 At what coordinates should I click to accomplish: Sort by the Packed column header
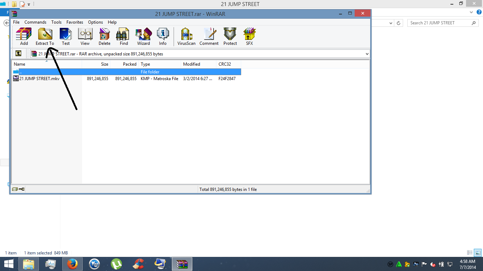(124, 64)
